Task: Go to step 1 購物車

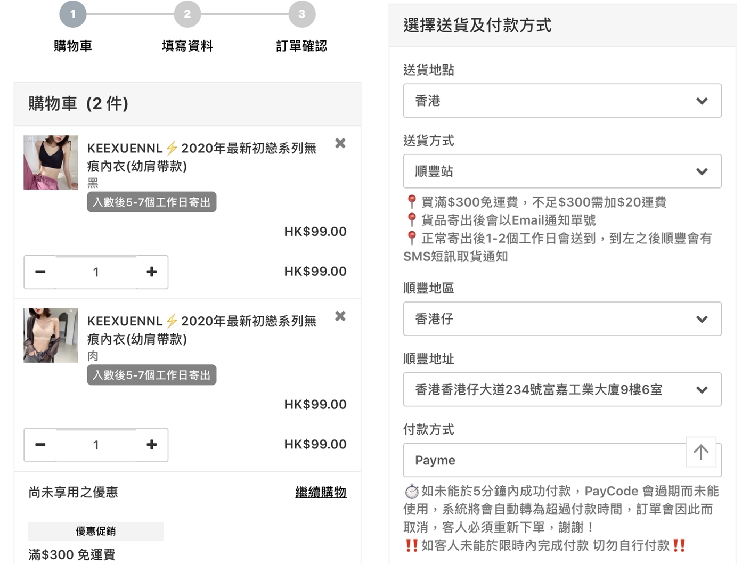Action: (x=73, y=14)
